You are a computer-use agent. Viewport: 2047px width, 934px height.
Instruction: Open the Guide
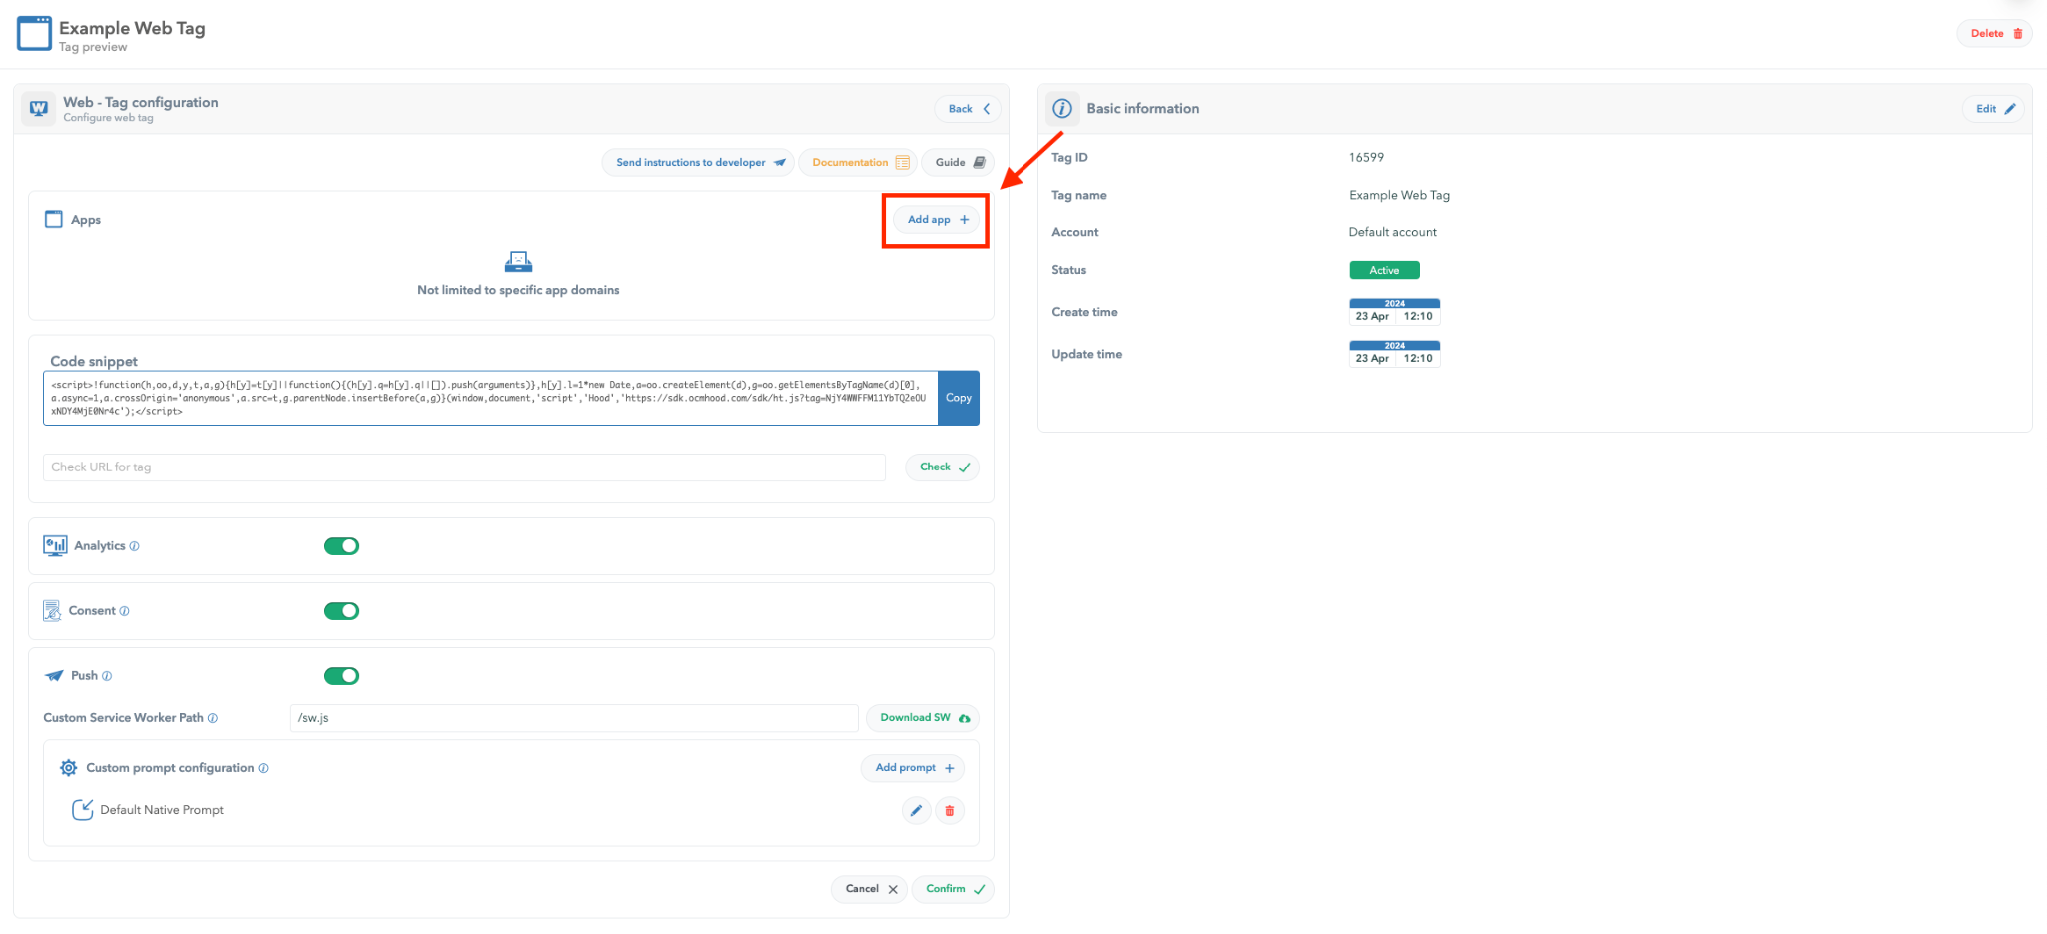pos(958,162)
